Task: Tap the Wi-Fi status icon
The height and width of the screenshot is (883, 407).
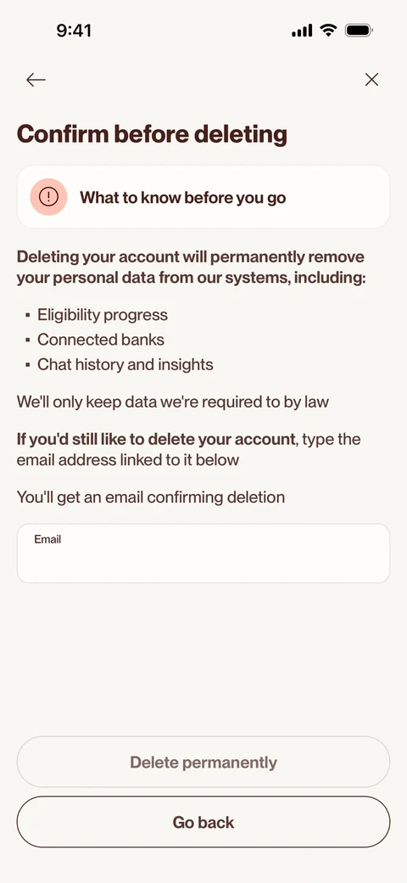Action: 328,30
